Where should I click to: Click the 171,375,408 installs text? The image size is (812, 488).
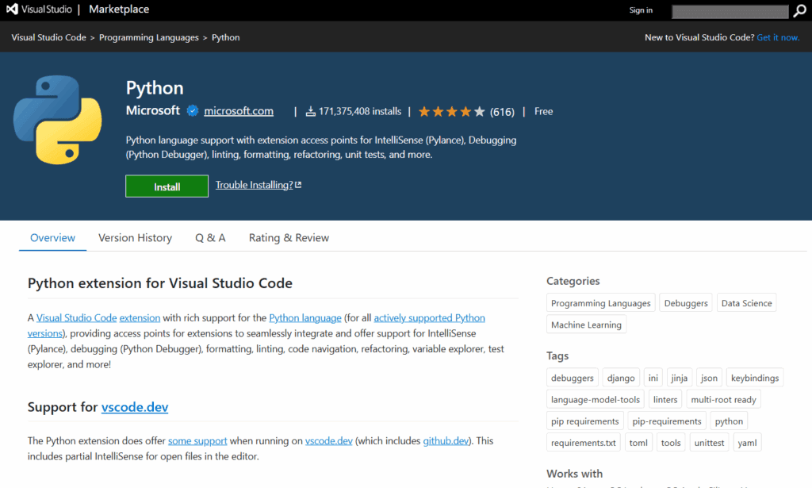(x=360, y=111)
